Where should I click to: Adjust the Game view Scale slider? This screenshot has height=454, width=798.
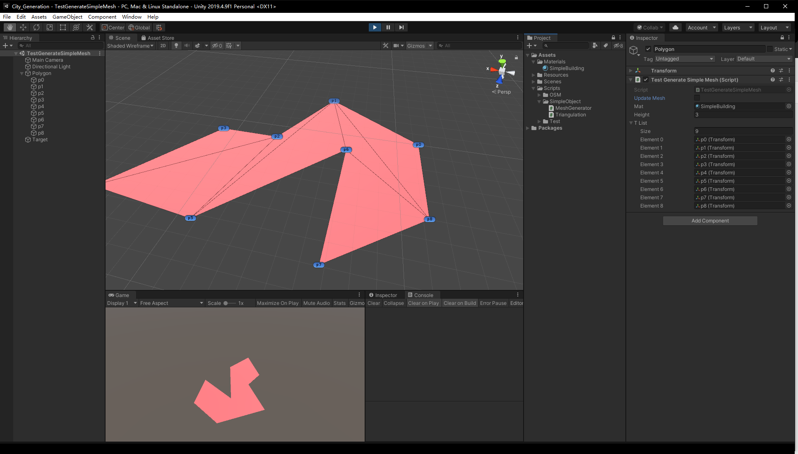(226, 303)
